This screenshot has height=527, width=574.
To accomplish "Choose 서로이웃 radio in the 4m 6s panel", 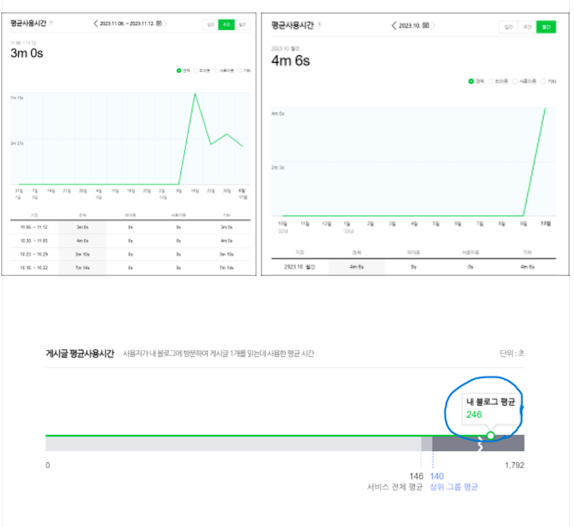I will 515,82.
